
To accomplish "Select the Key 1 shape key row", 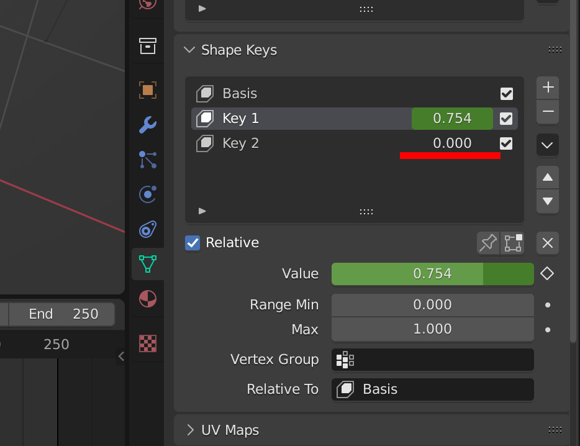I will [355, 119].
